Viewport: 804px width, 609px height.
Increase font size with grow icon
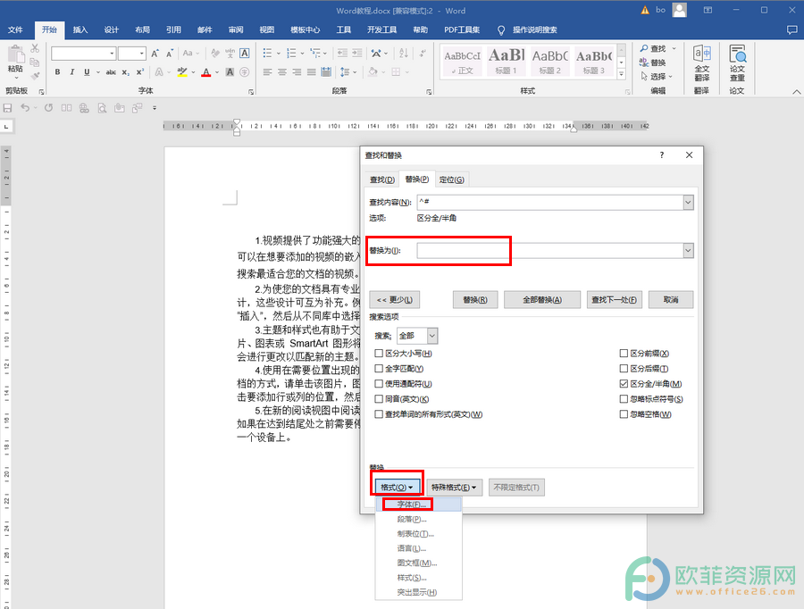[x=155, y=54]
